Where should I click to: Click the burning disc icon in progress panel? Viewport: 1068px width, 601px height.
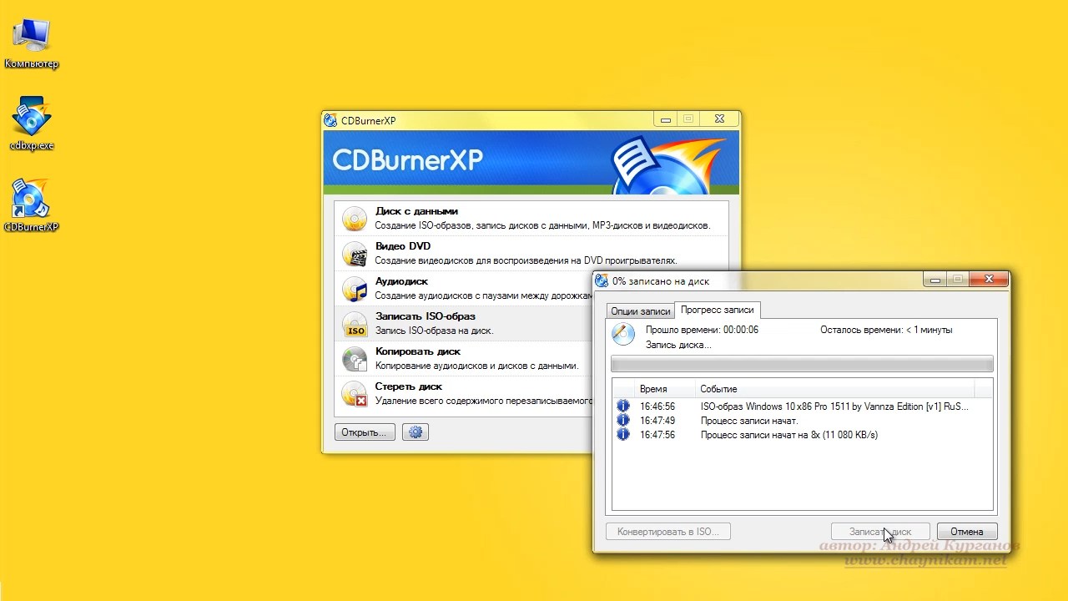coord(623,334)
